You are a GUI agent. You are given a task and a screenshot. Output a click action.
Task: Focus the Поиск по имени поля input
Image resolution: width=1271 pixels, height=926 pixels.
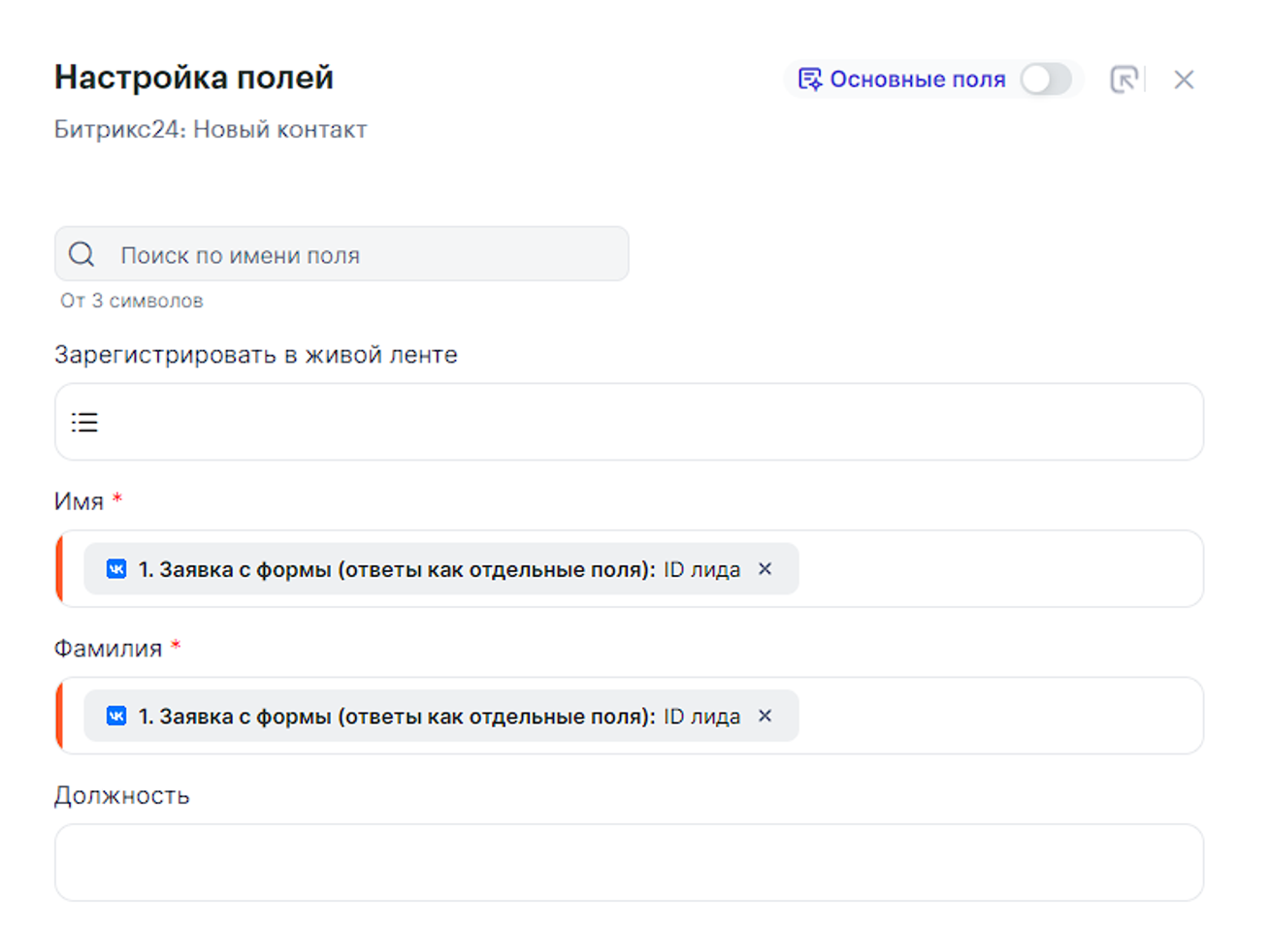369,255
